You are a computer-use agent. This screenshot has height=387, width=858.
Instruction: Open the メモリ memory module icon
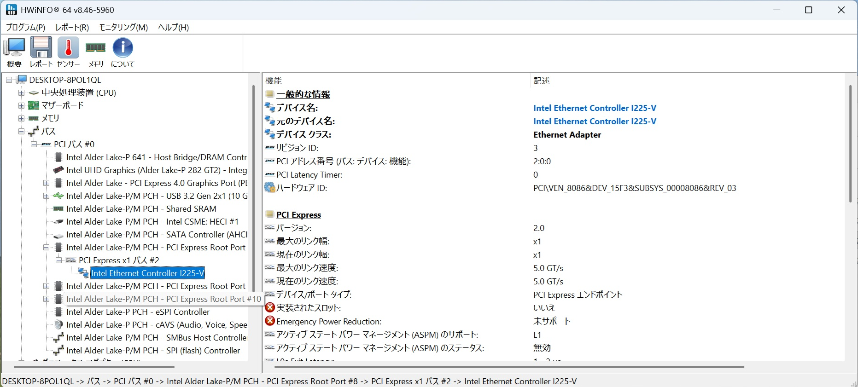pyautogui.click(x=96, y=52)
